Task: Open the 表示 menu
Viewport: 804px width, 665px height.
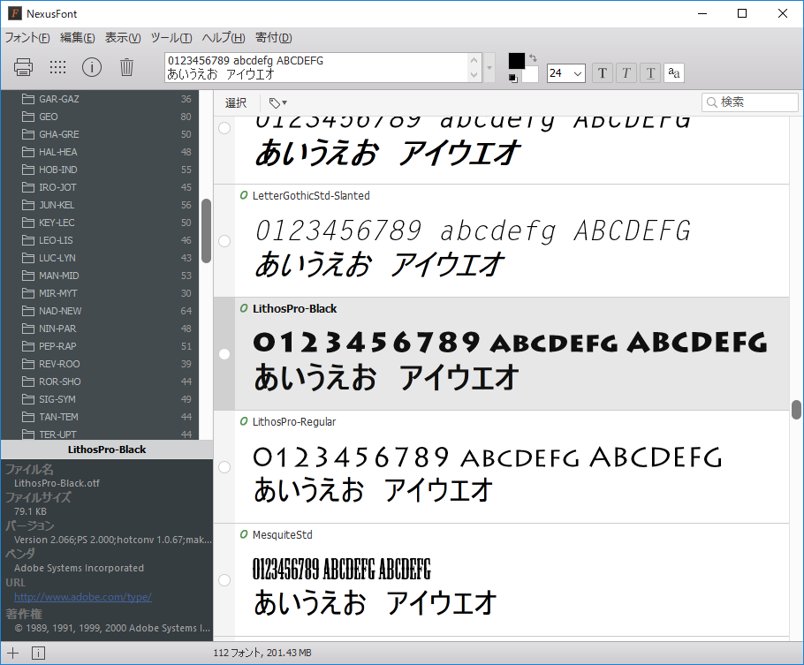Action: (125, 37)
